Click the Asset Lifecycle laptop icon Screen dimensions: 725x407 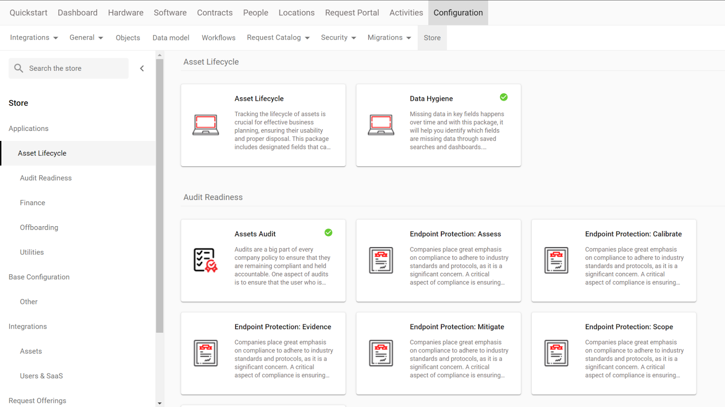[205, 125]
